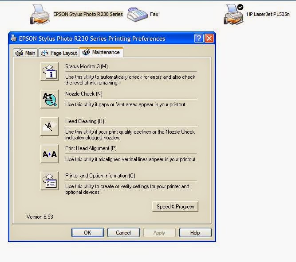
Task: Switch to the Page Layout tab
Action: [x=59, y=53]
